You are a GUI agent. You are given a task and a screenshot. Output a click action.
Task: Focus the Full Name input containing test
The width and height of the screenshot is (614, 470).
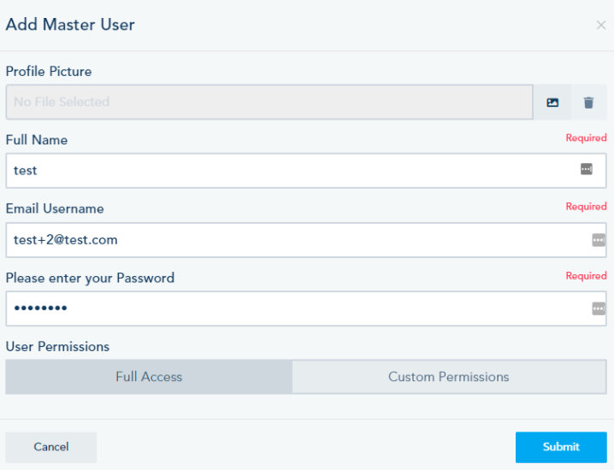[282, 170]
